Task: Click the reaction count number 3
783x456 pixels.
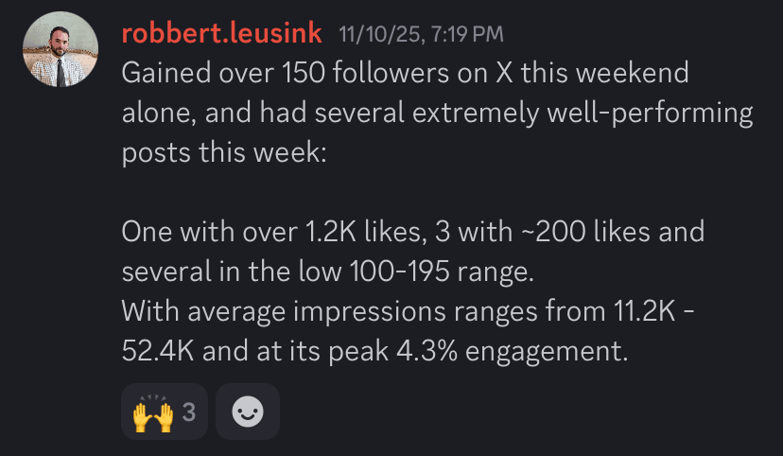Action: click(188, 412)
